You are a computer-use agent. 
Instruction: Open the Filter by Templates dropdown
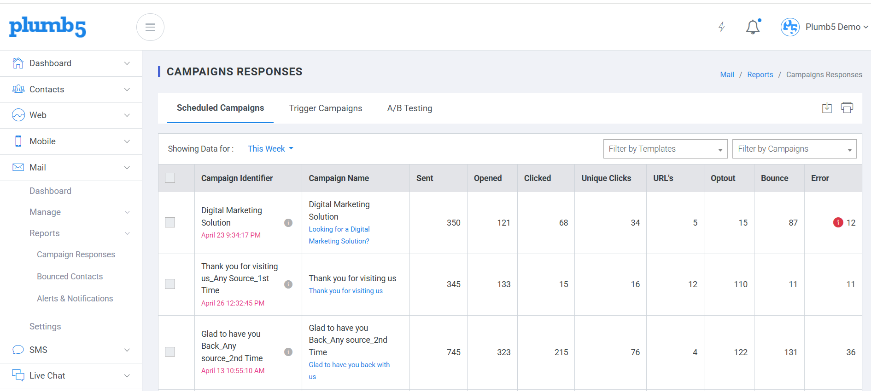pyautogui.click(x=665, y=149)
